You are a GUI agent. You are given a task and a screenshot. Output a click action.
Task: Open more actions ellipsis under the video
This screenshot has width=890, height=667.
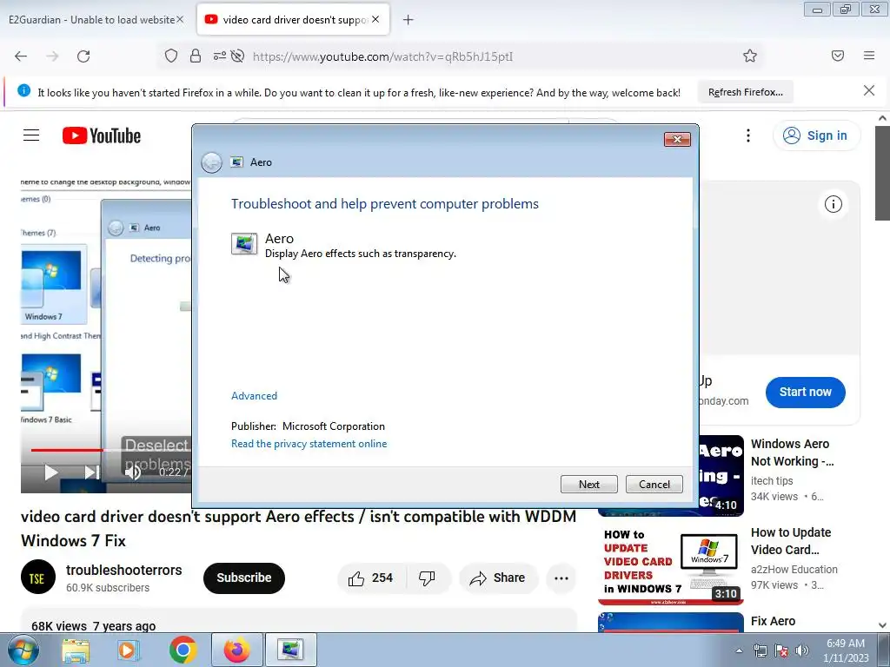pyautogui.click(x=561, y=578)
